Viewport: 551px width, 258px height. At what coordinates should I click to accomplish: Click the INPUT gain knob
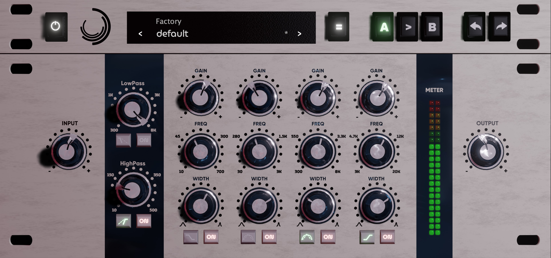(x=68, y=152)
